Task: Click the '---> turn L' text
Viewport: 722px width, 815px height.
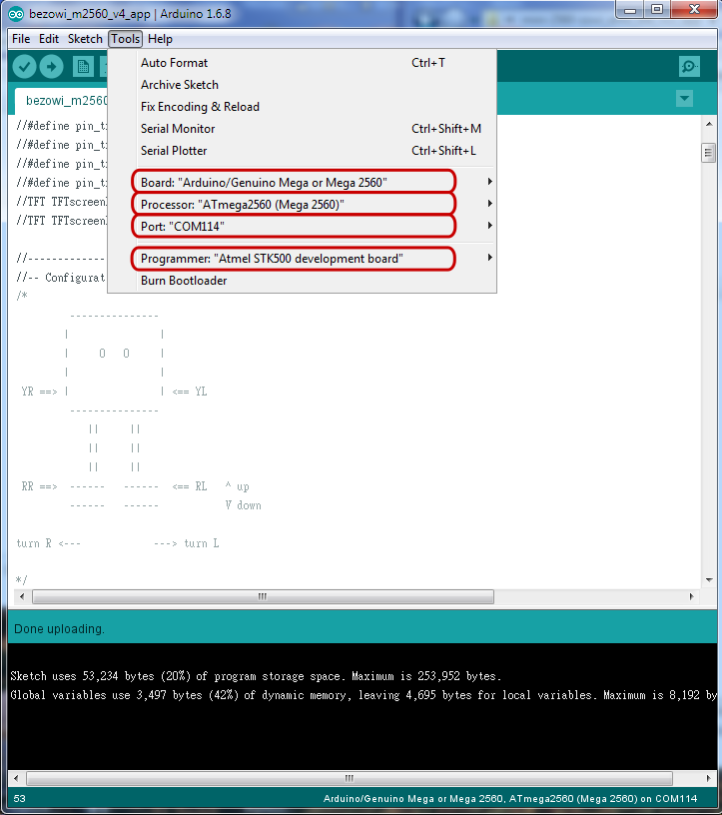Action: click(187, 543)
